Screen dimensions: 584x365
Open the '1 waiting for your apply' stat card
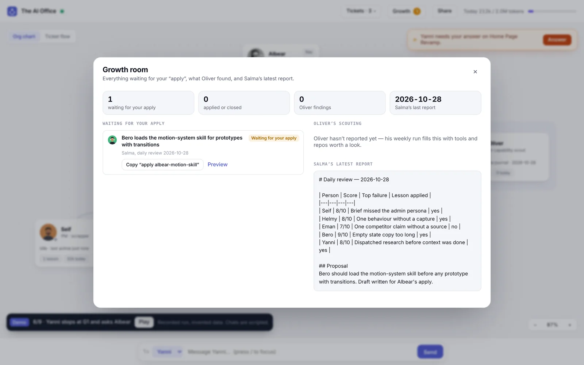tap(148, 103)
